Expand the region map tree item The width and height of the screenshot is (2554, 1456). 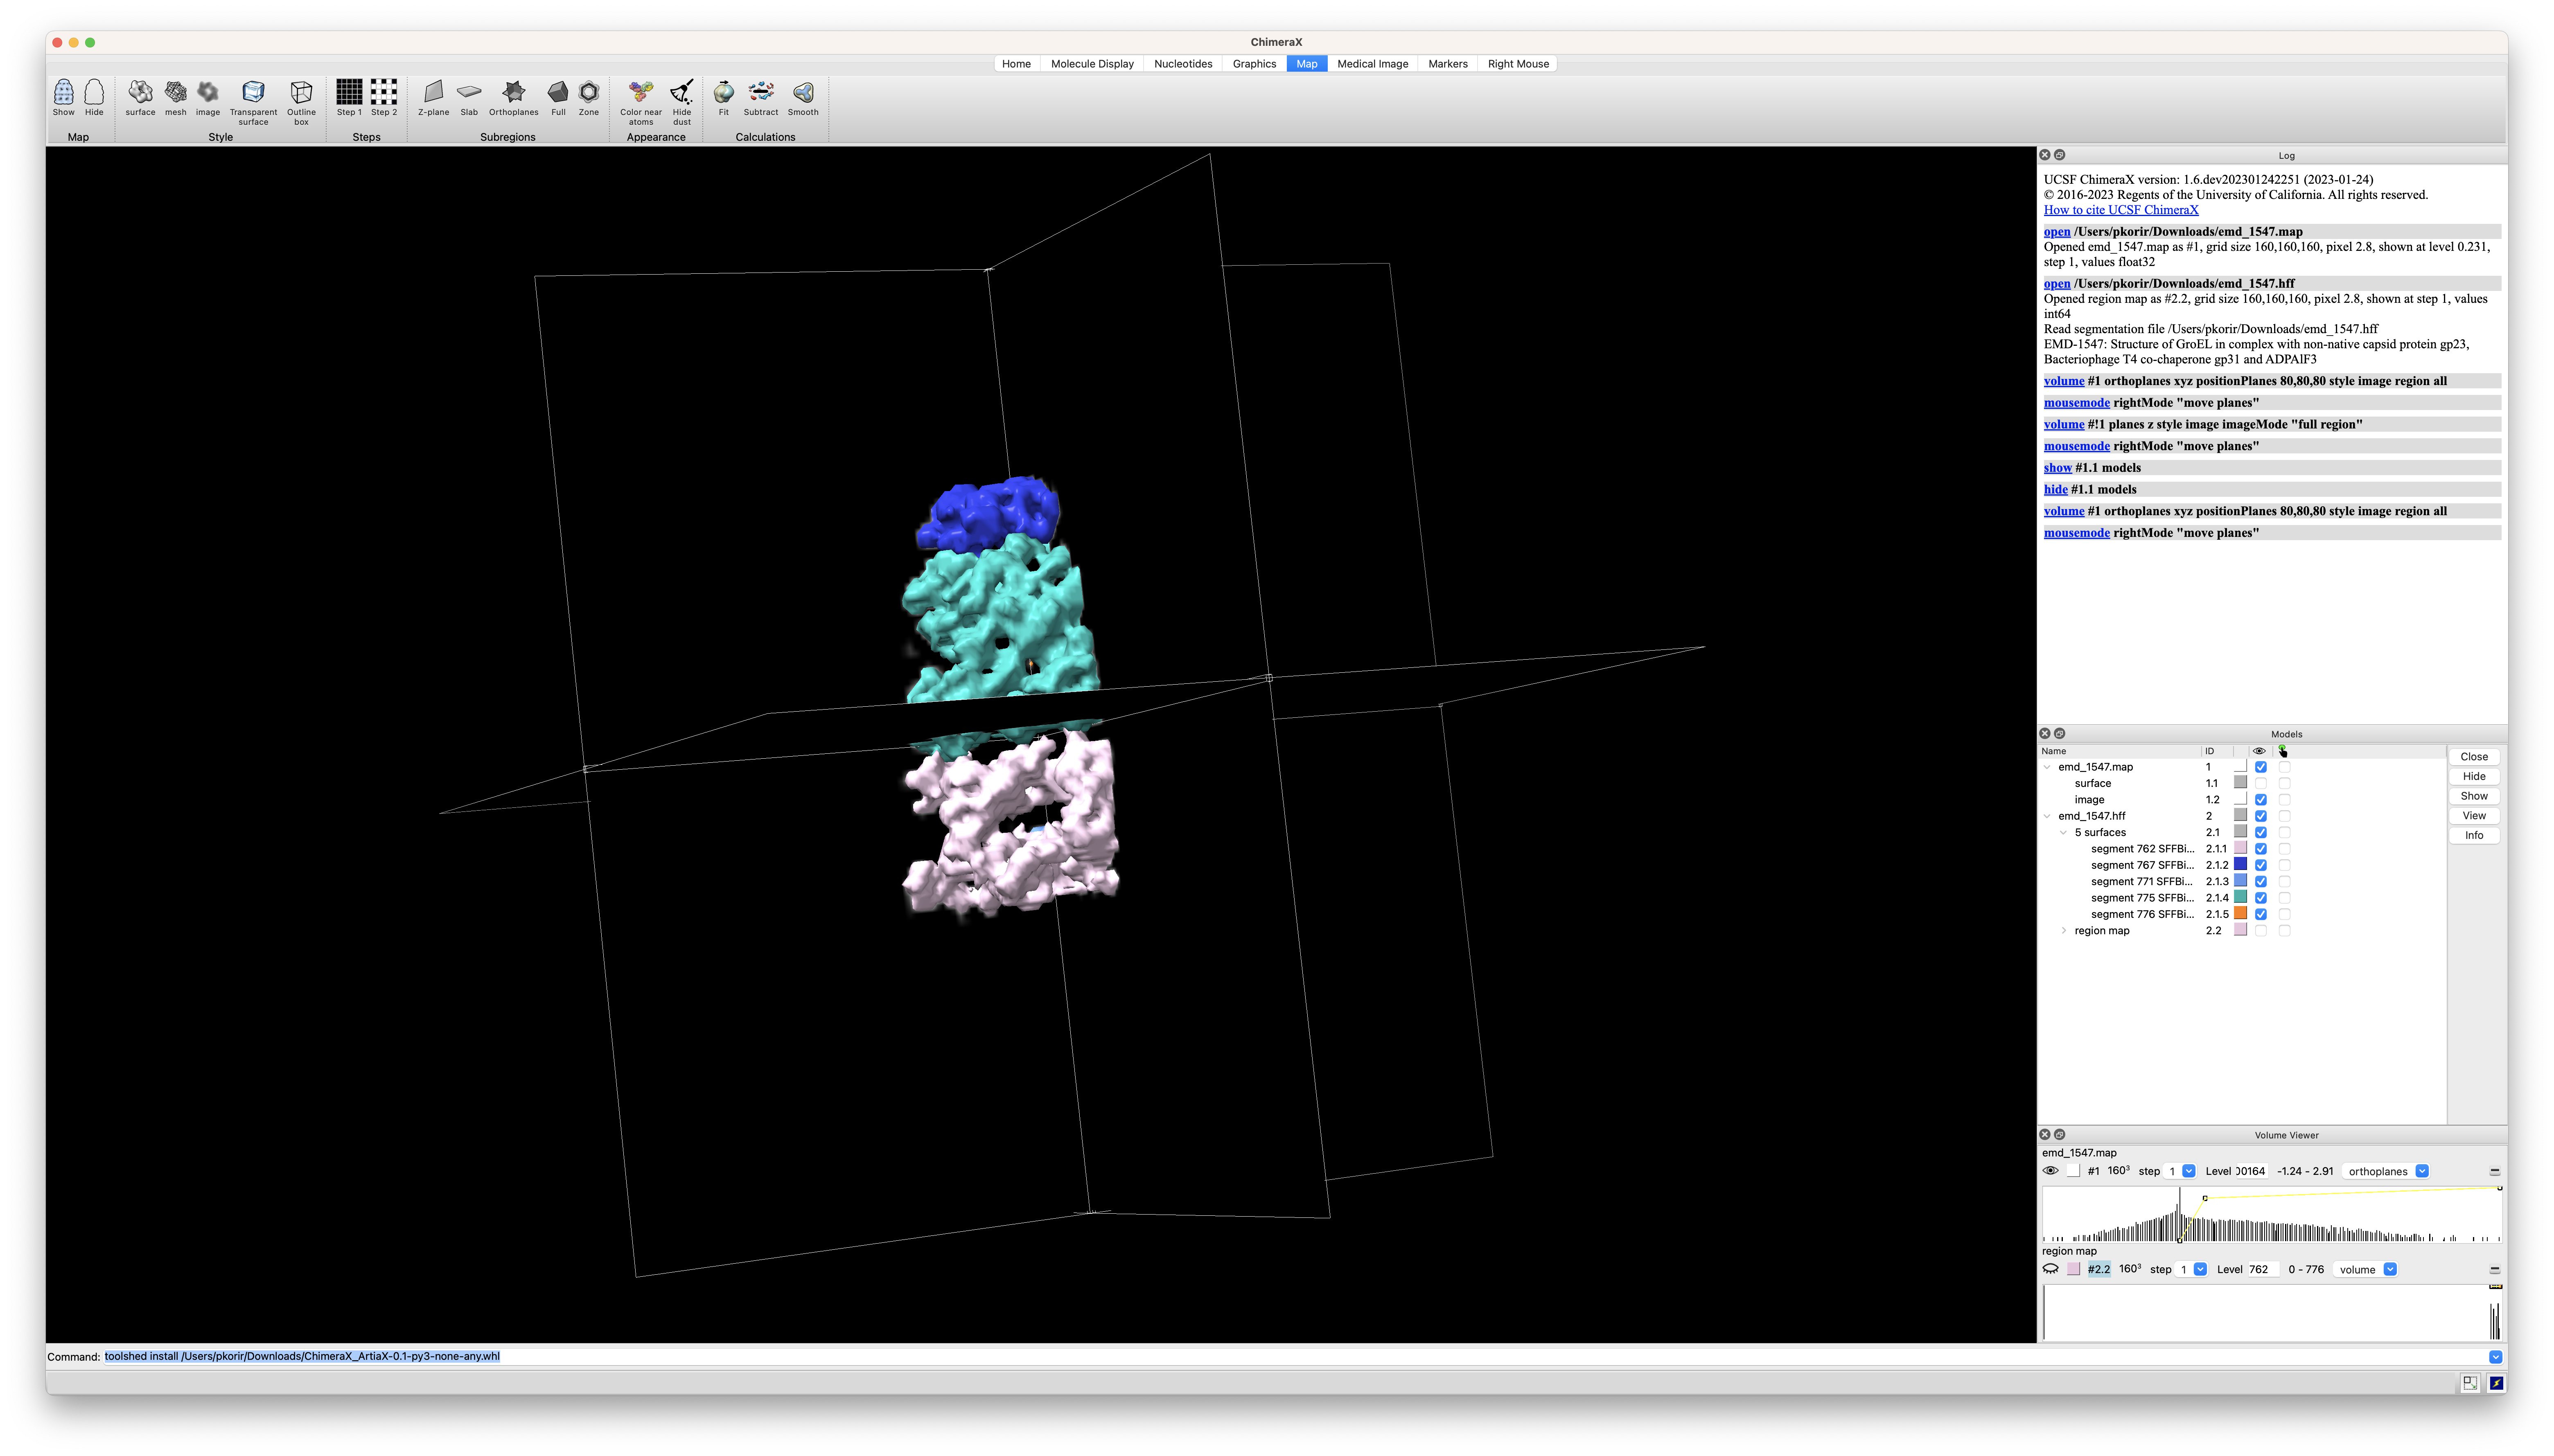pos(2064,931)
